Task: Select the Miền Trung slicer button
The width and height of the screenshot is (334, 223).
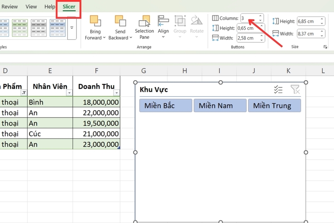Action: (x=275, y=105)
